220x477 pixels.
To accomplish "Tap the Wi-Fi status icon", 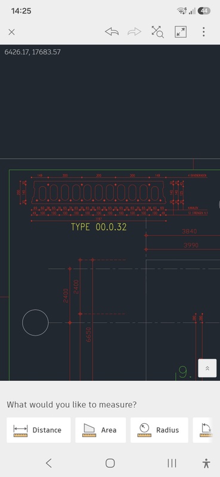I will (x=182, y=11).
